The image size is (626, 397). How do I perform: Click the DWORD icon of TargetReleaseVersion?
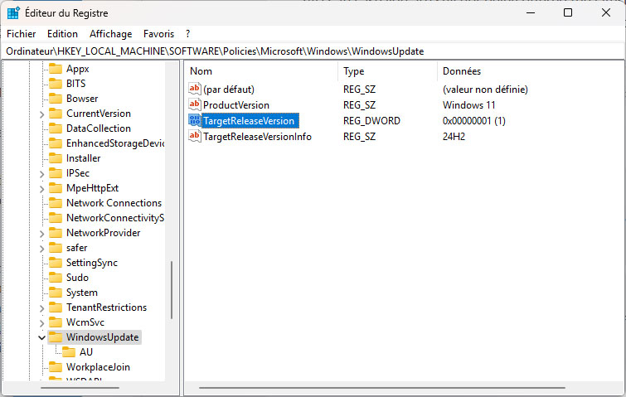tap(194, 120)
